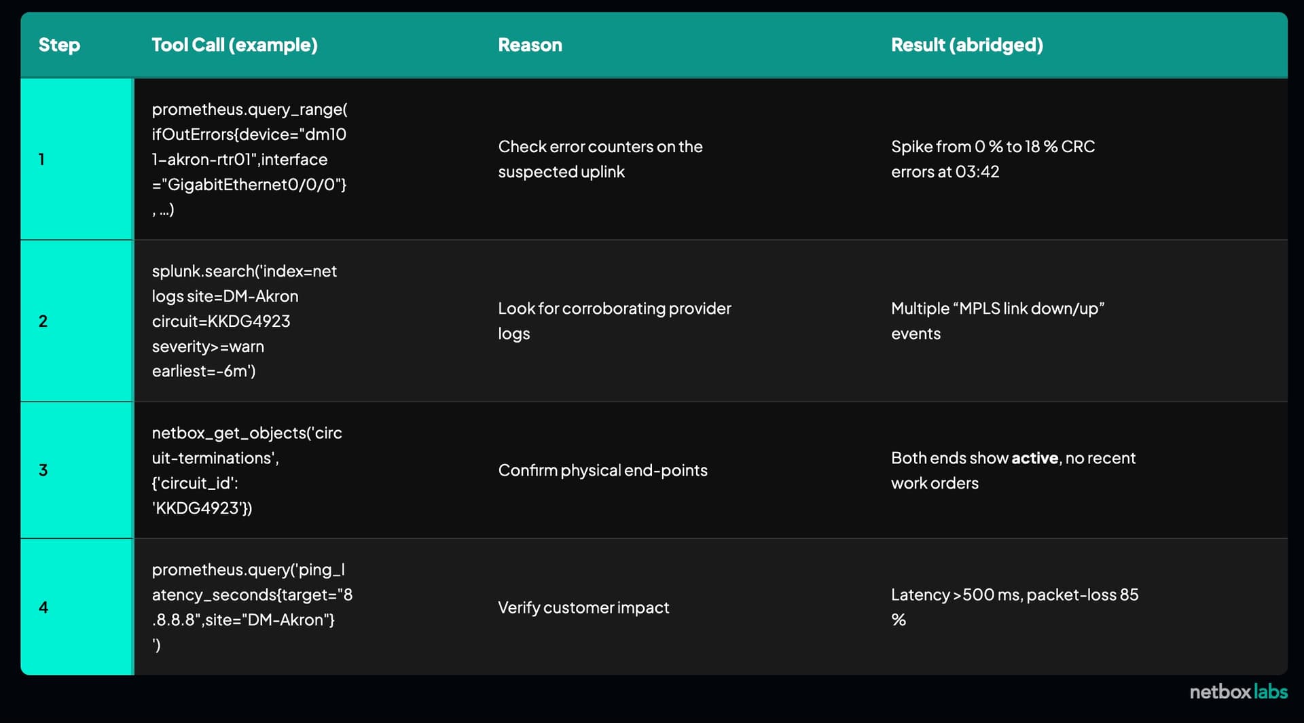Select the CRC errors spike result
Screen dimensions: 1304x723
tap(992, 159)
